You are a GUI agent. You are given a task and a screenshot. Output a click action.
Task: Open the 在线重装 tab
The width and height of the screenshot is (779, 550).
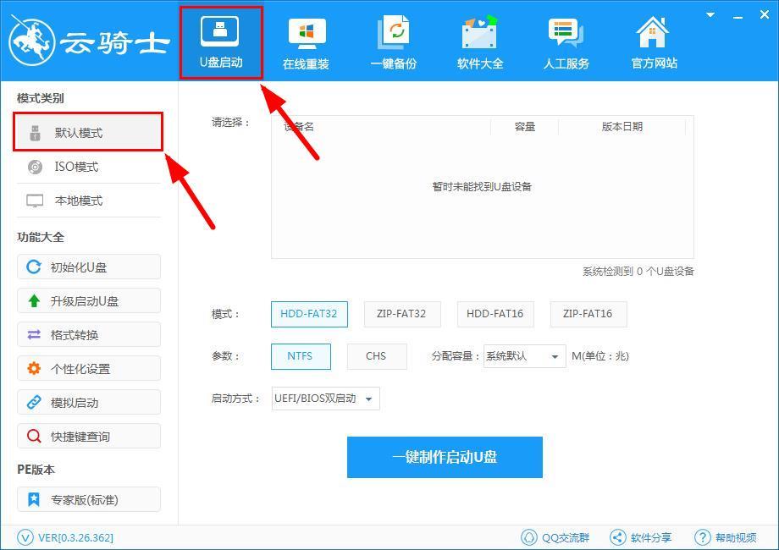coord(306,42)
